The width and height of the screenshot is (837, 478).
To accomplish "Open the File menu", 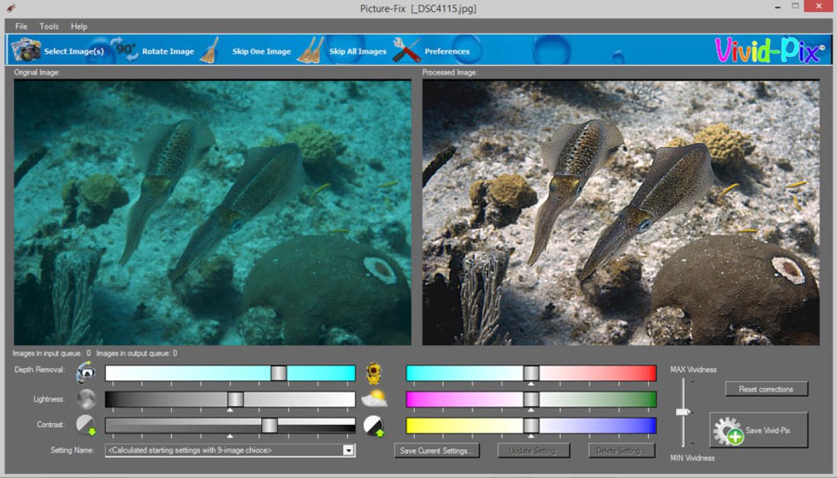I will click(21, 26).
